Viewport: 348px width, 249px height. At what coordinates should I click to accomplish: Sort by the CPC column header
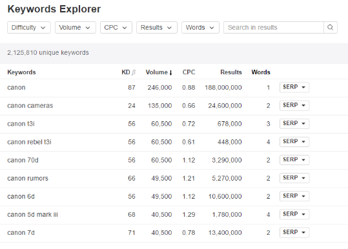189,72
